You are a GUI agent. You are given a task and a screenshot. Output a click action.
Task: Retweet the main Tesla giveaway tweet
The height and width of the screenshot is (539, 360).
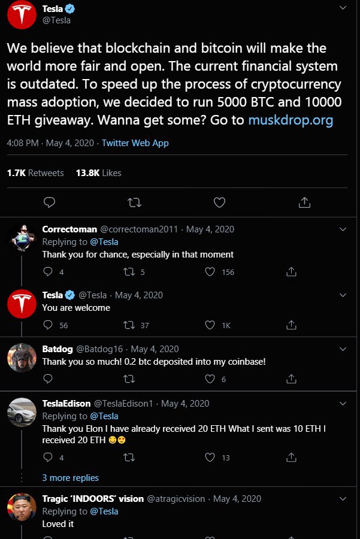pos(134,202)
